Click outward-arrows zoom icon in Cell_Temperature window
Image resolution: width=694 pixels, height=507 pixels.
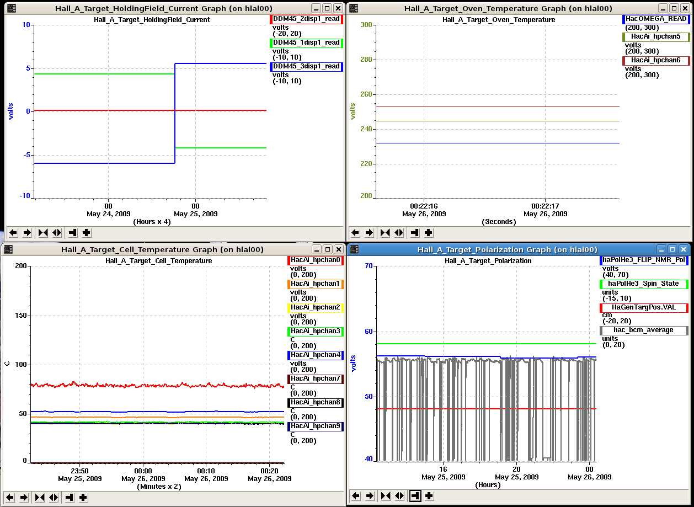tap(54, 497)
